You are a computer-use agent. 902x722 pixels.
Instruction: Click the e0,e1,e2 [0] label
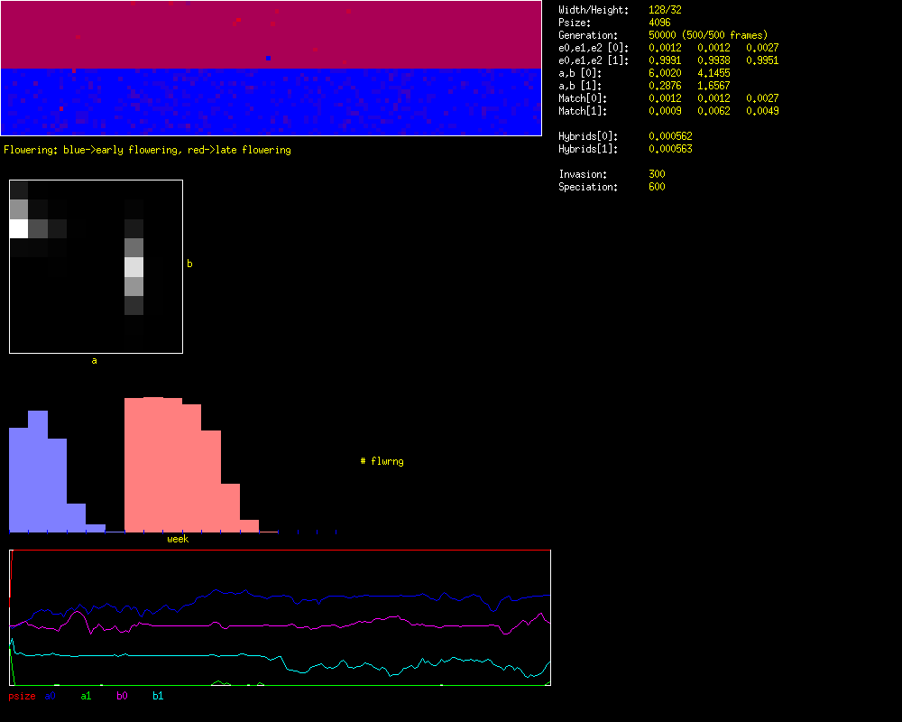point(594,49)
